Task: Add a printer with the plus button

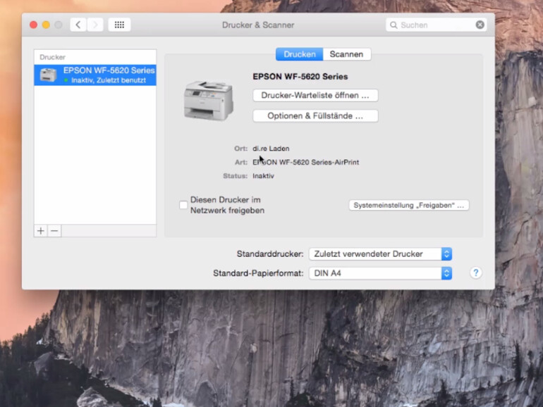Action: pyautogui.click(x=41, y=231)
